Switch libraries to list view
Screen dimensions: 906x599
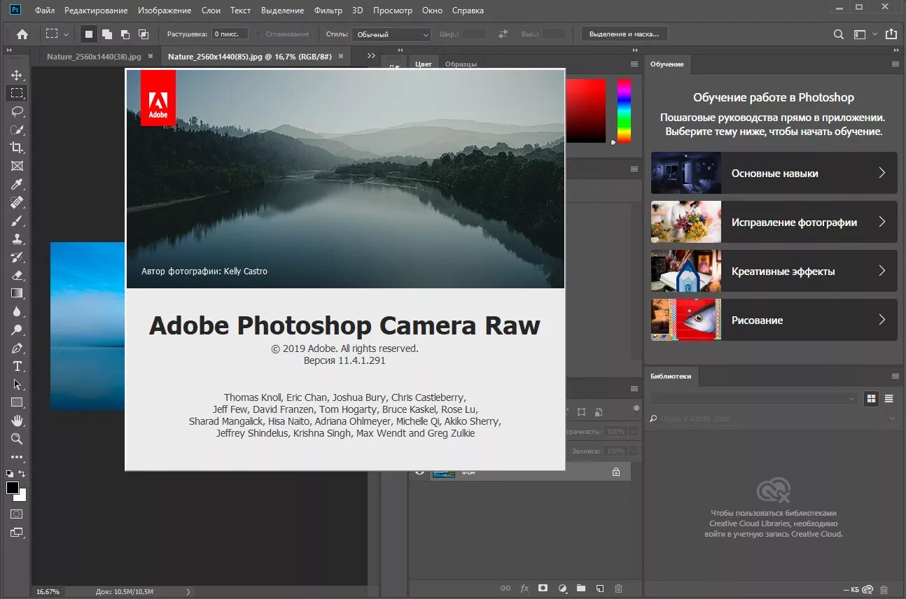tap(888, 399)
